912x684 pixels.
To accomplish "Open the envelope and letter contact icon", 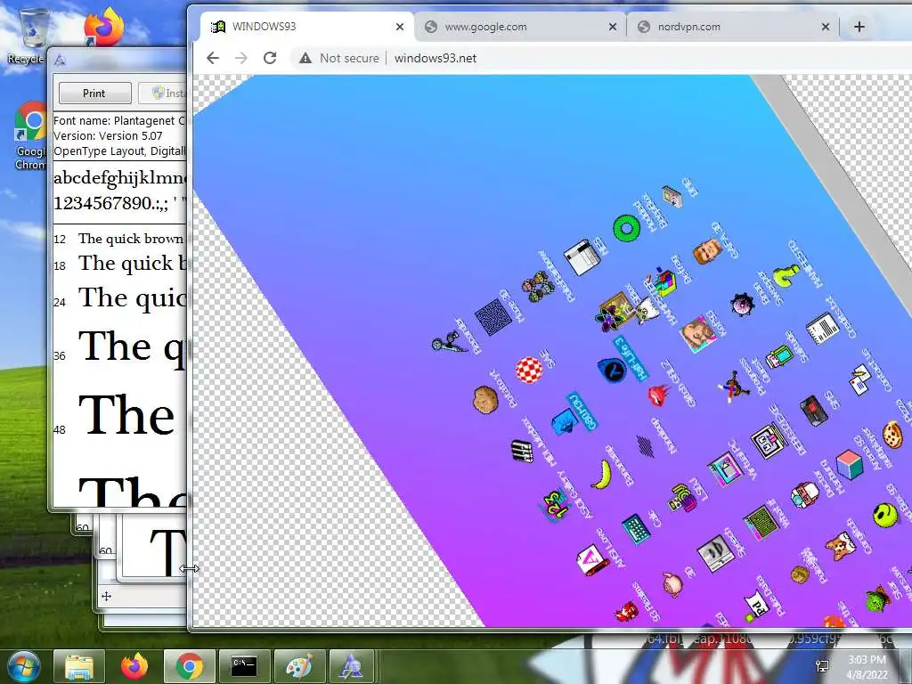I will pyautogui.click(x=860, y=380).
